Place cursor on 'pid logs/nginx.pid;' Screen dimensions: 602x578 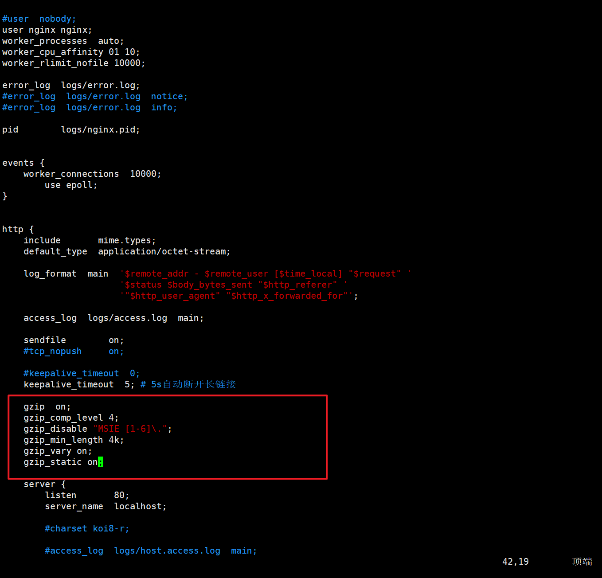click(71, 130)
